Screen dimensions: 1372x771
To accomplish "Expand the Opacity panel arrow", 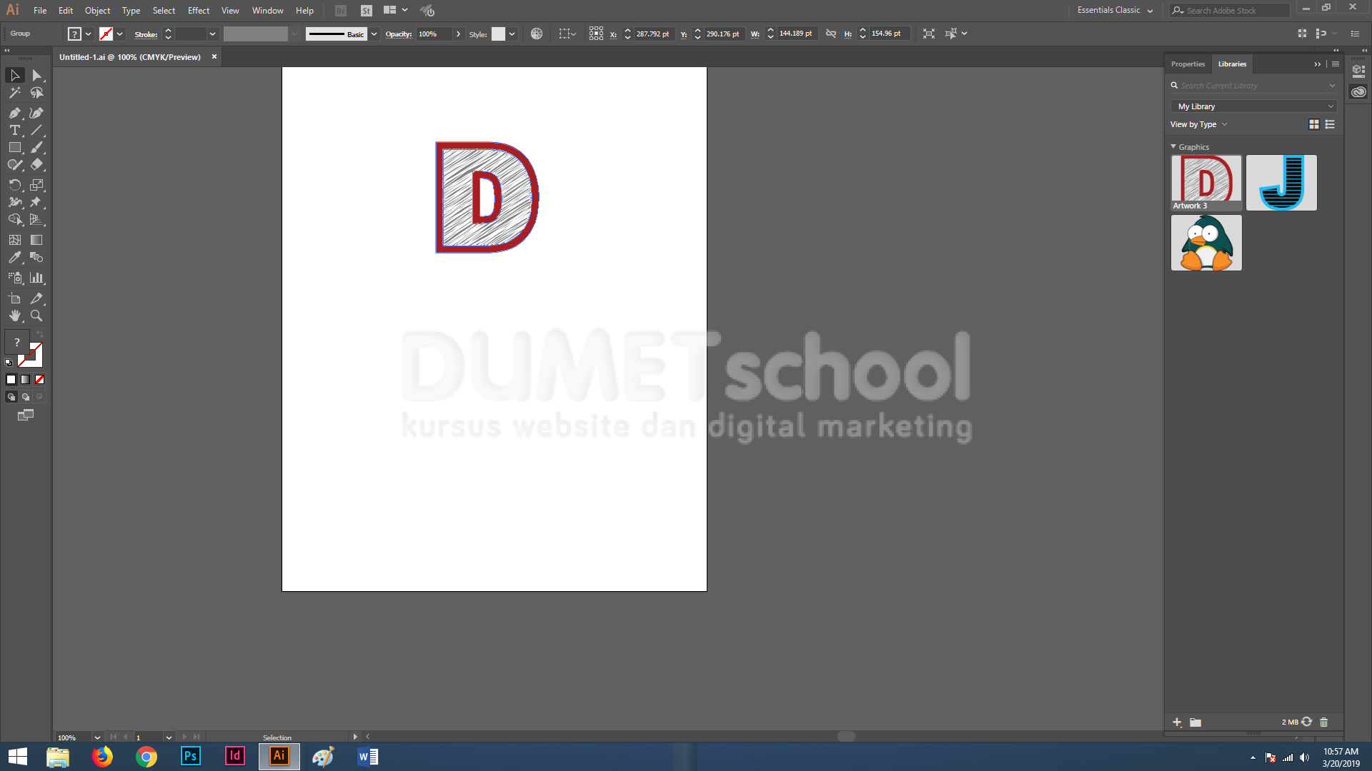I will click(x=458, y=34).
